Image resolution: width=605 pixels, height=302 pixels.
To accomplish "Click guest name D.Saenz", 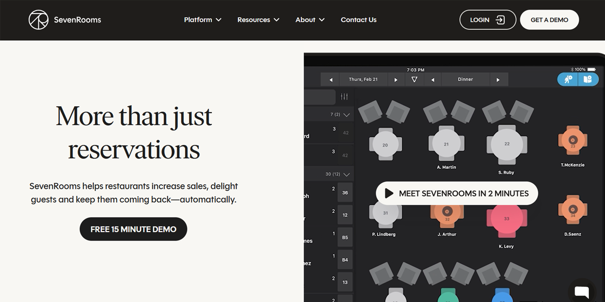I will 573,234.
